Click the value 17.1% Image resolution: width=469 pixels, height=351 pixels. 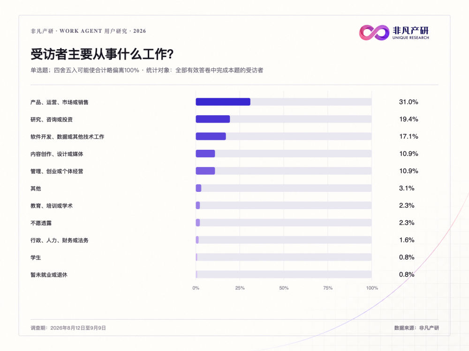click(408, 137)
